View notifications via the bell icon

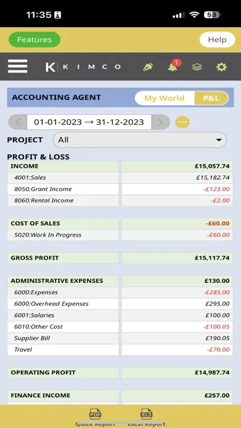point(174,66)
